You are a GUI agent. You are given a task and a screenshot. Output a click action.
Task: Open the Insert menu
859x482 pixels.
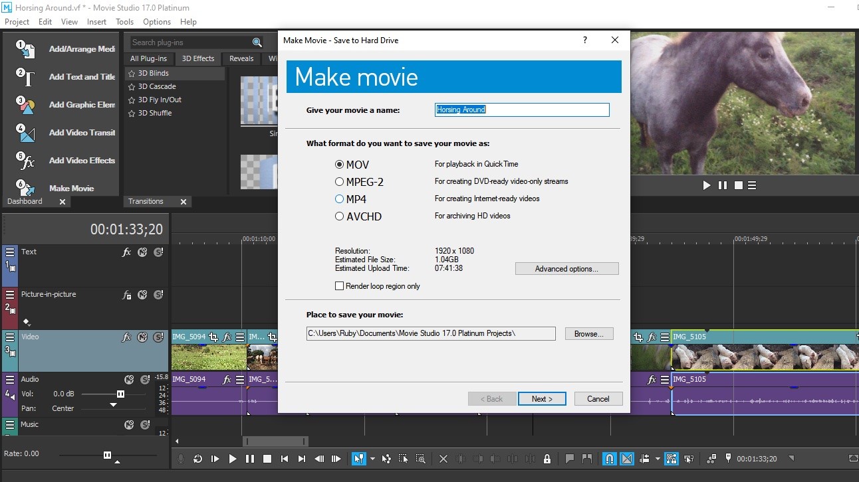tap(96, 22)
